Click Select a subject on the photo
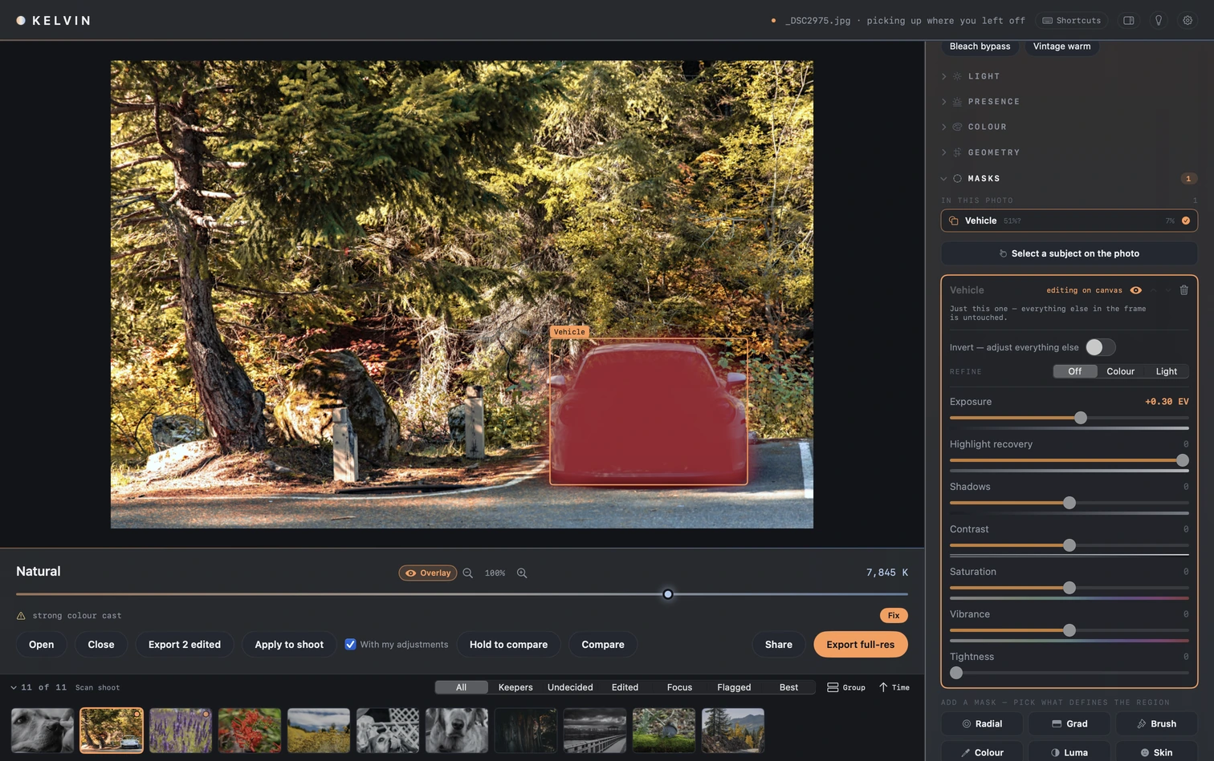Viewport: 1214px width, 761px height. click(x=1069, y=253)
